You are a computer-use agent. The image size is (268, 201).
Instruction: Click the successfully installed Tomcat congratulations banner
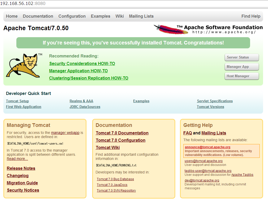pos(133,43)
